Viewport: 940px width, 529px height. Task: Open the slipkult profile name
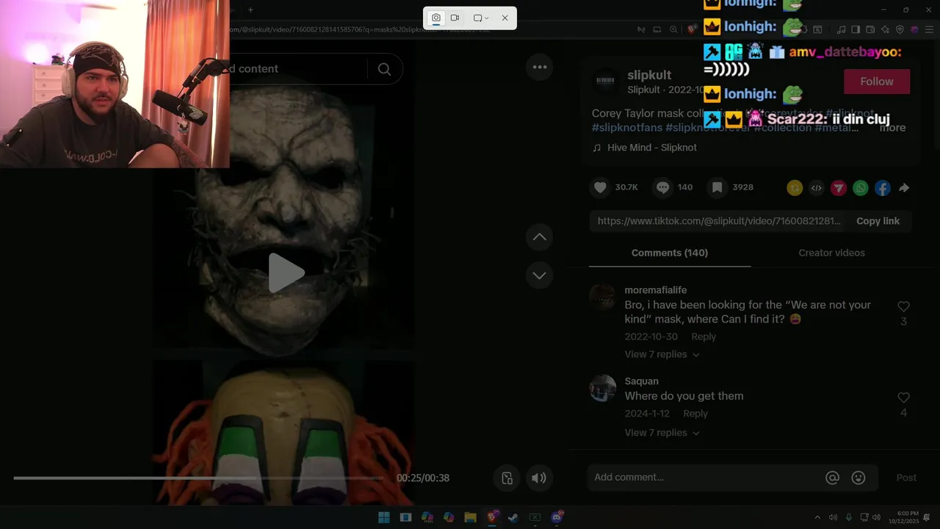click(x=649, y=75)
